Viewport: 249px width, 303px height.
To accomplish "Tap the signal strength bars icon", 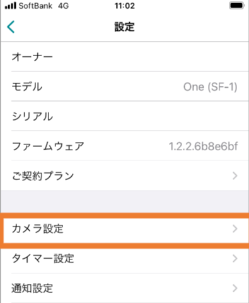I will pos(10,6).
